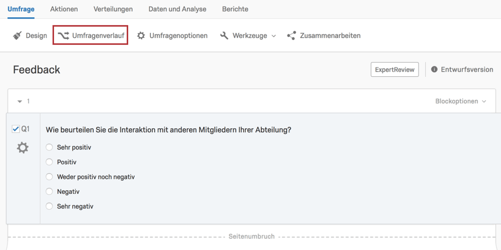The height and width of the screenshot is (250, 501).
Task: Open the Daten und Analyse tab
Action: [x=177, y=9]
